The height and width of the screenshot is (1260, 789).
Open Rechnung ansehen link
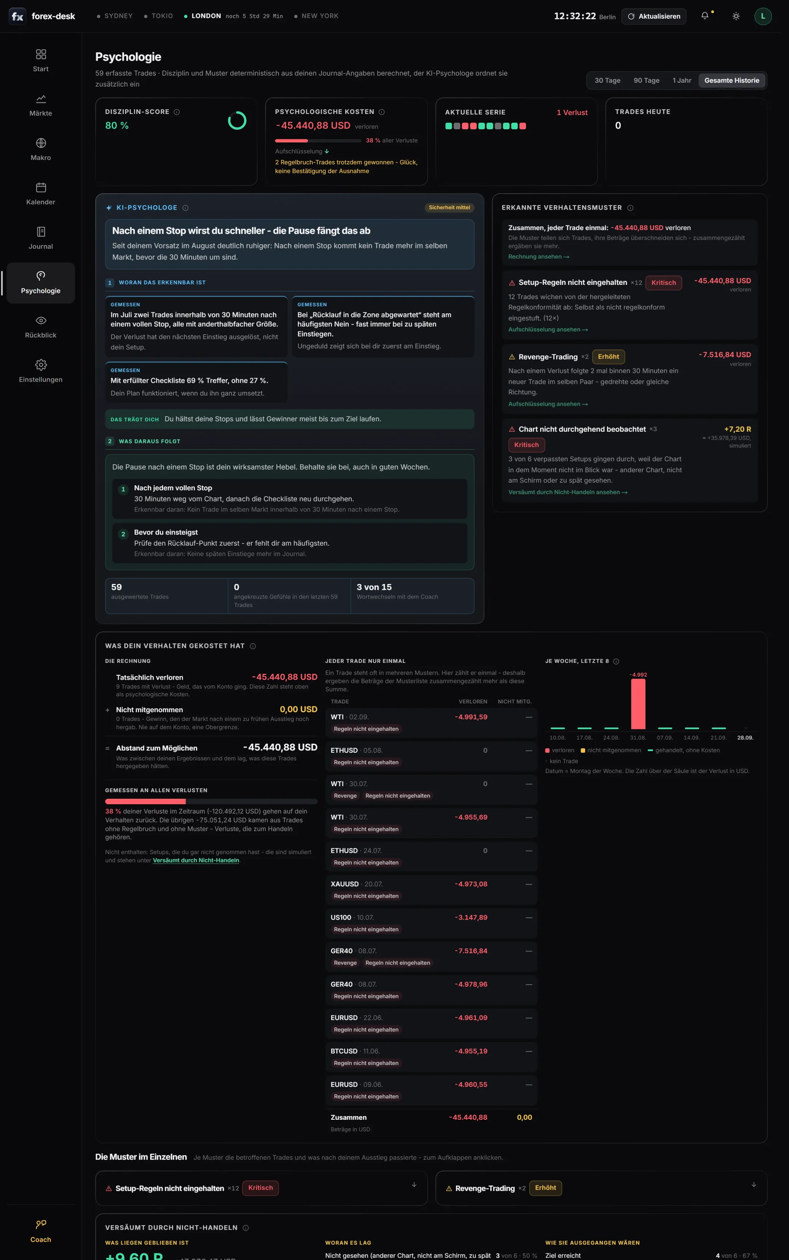click(x=538, y=257)
